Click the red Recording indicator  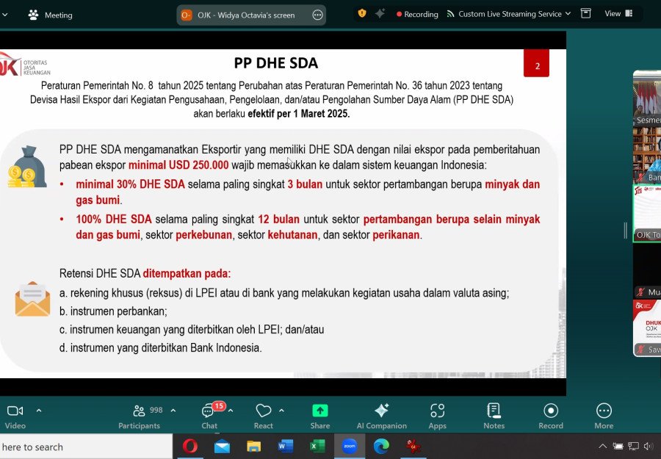click(x=417, y=15)
